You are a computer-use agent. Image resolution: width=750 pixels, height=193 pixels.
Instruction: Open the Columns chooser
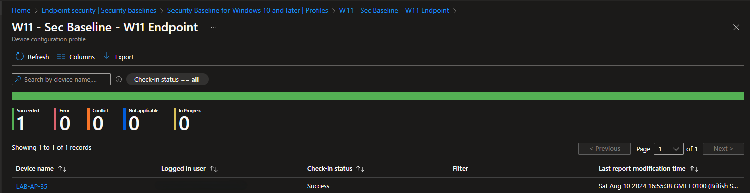click(x=76, y=57)
